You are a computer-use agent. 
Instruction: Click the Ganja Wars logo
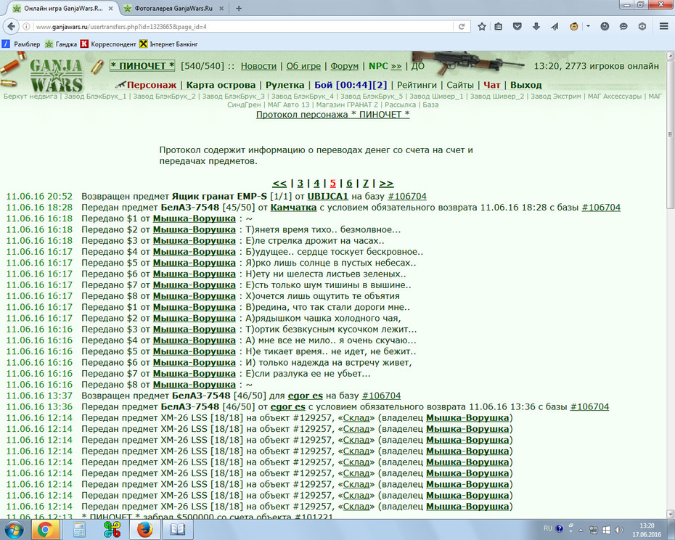[56, 74]
